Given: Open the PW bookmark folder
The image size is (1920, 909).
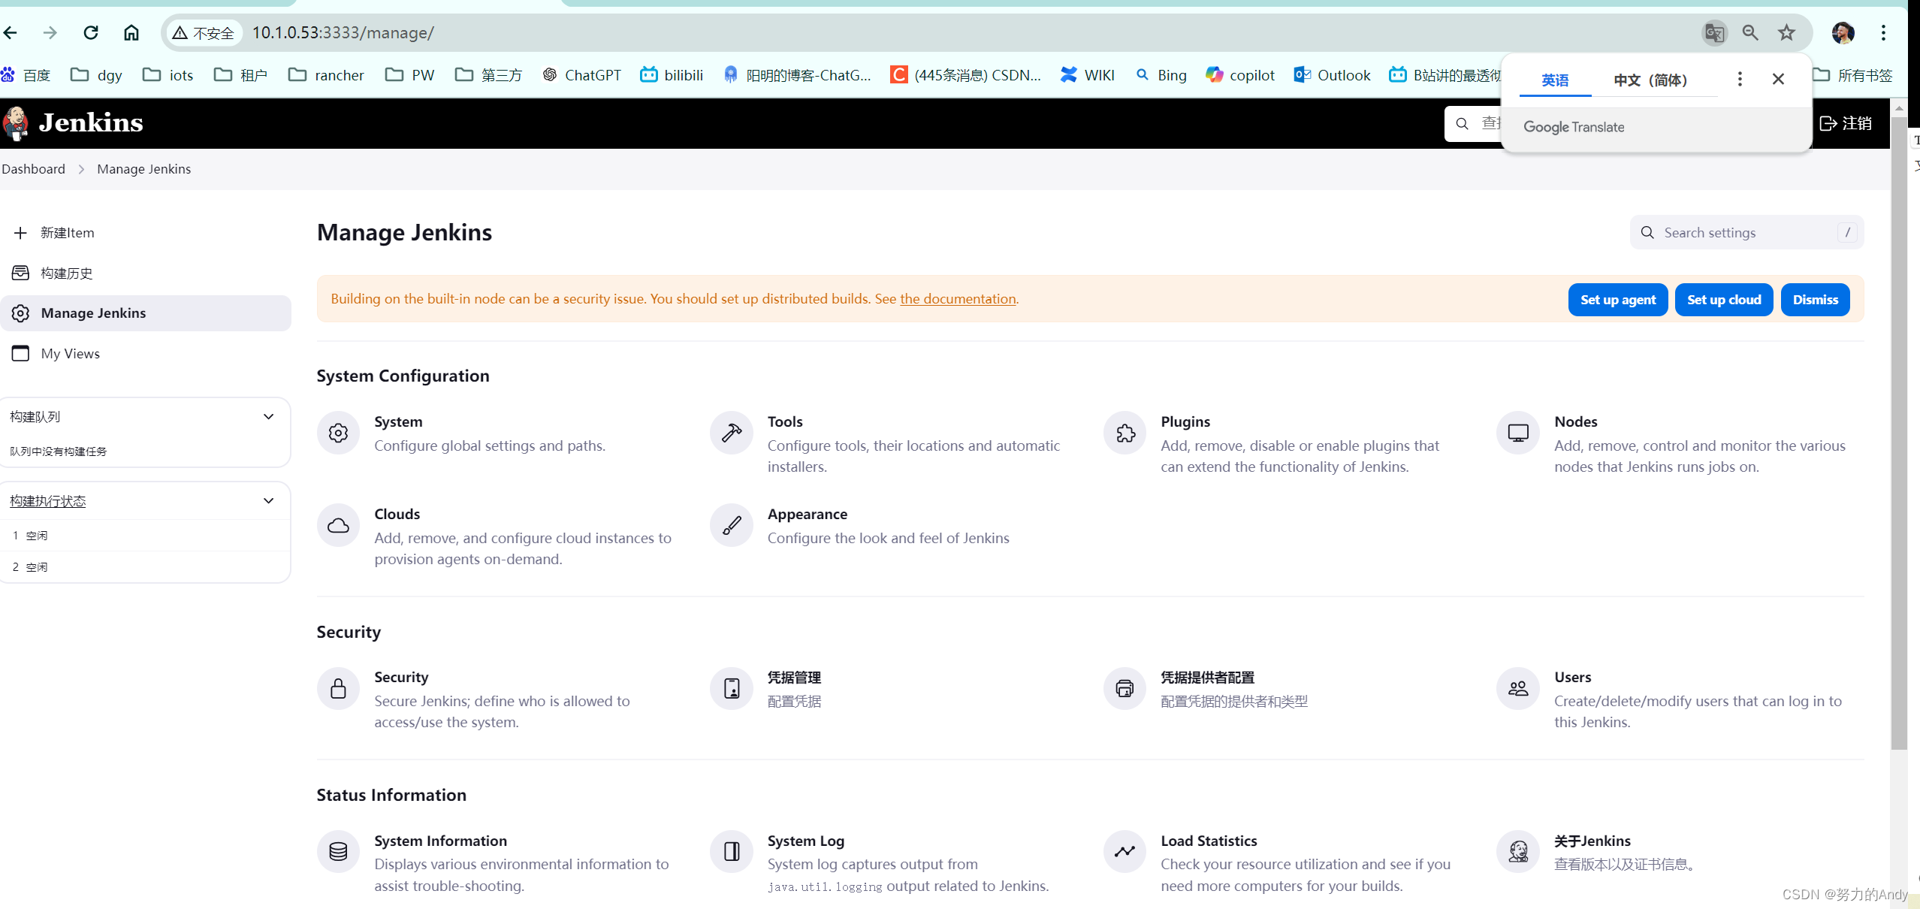Looking at the screenshot, I should pyautogui.click(x=410, y=75).
